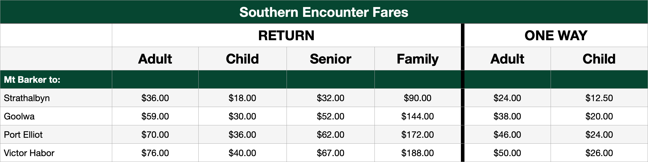Click the Southern Encounter Fares title

(324, 12)
